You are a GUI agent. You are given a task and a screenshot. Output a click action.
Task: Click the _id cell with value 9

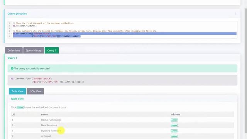click(x=12, y=136)
